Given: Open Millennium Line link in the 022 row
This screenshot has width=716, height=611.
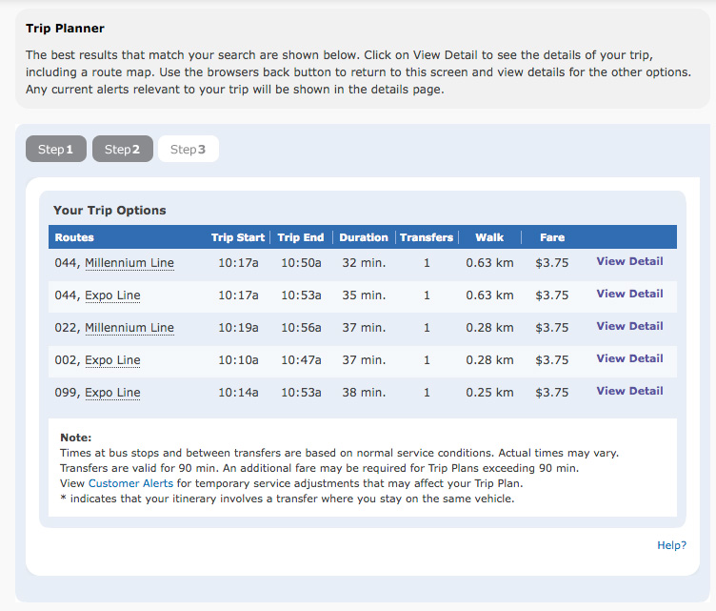Looking at the screenshot, I should pyautogui.click(x=129, y=328).
